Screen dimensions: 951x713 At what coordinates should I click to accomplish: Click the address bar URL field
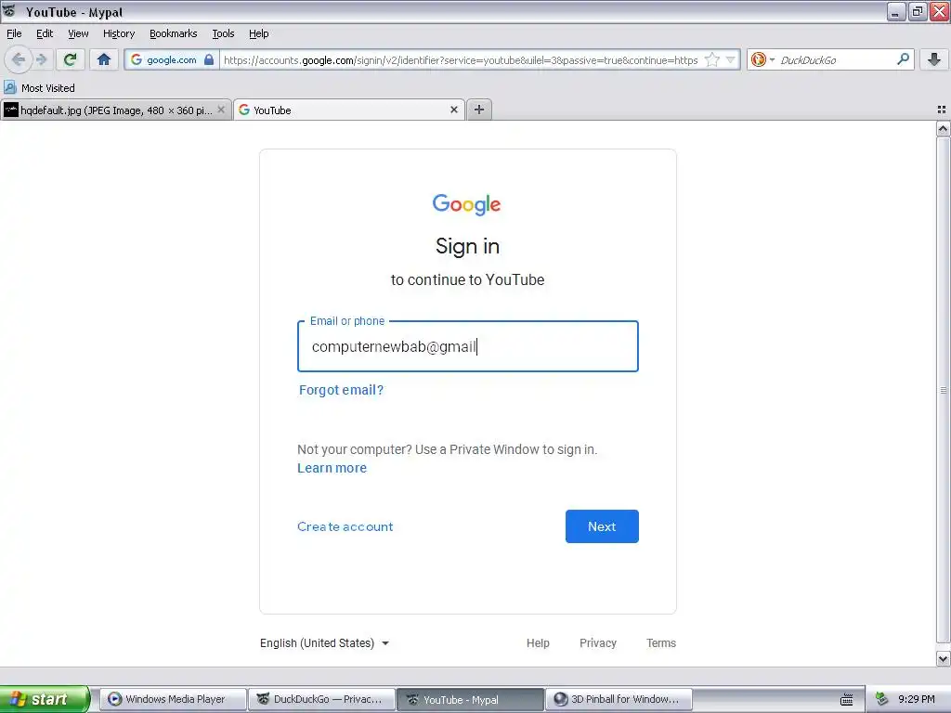(x=461, y=60)
